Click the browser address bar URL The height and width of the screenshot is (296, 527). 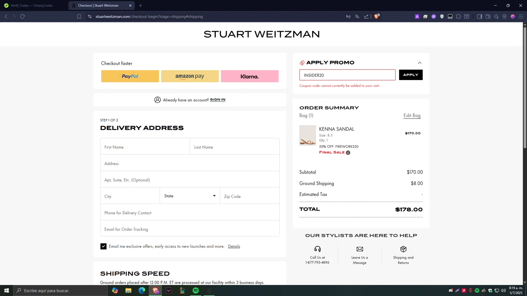[x=149, y=16]
